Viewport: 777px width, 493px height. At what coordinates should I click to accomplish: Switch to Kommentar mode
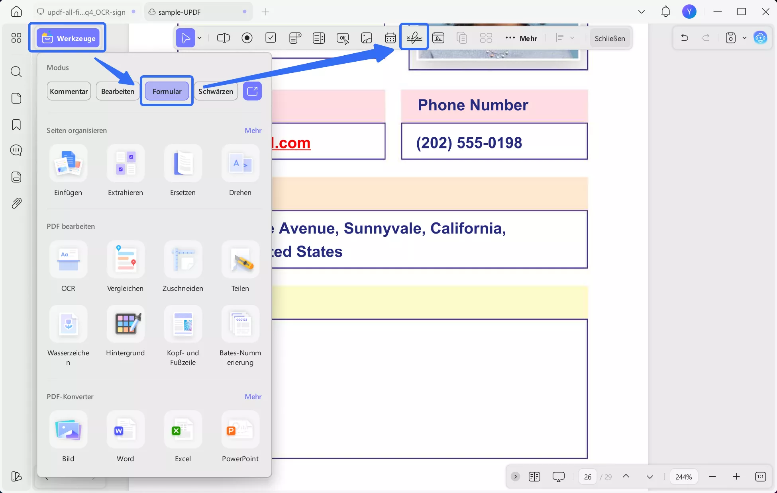pos(69,92)
